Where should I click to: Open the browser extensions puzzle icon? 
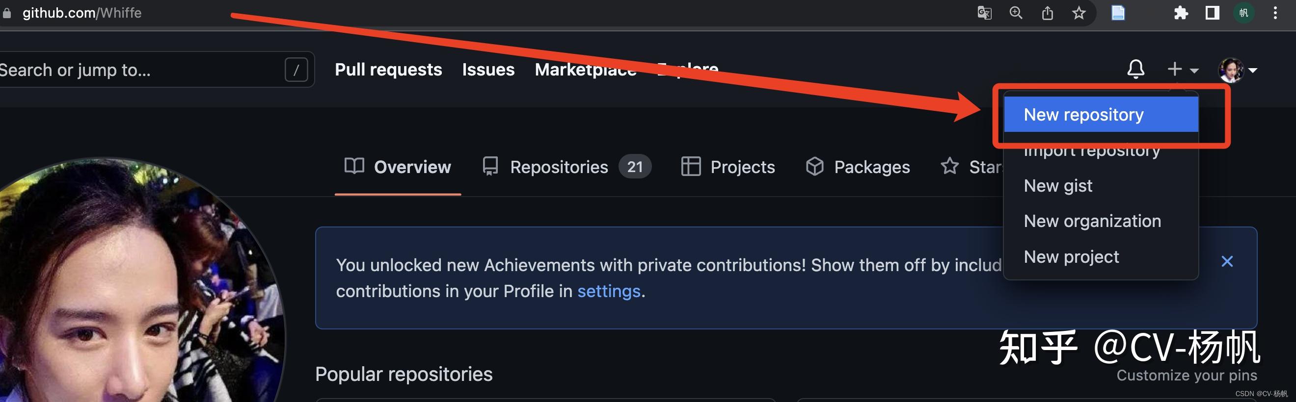pos(1181,13)
